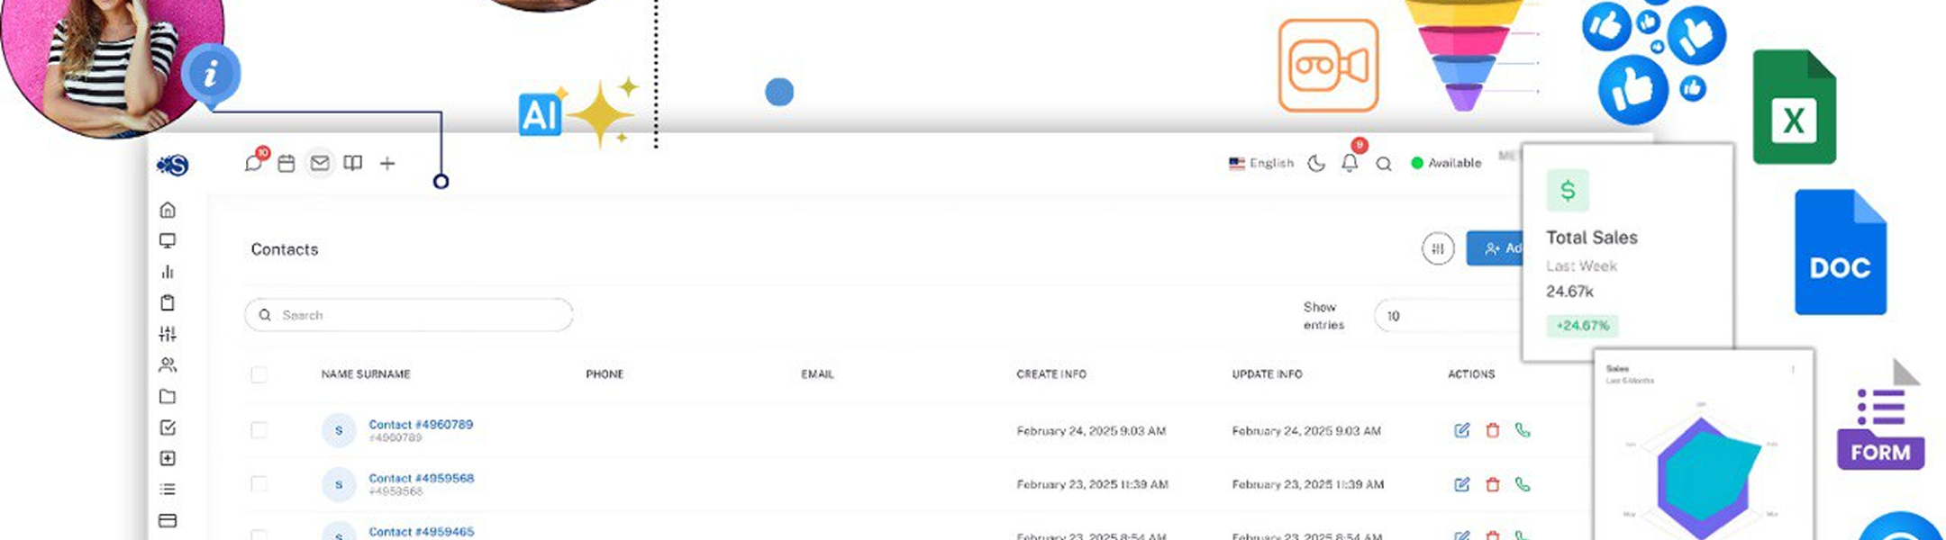This screenshot has width=1946, height=540.
Task: Click the plus icon in top toolbar
Action: [x=387, y=163]
